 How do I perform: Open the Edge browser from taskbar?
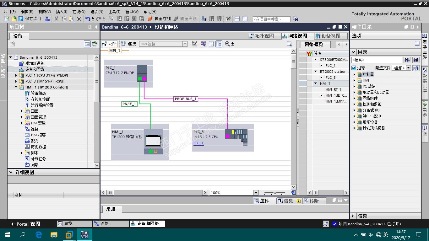point(39,234)
